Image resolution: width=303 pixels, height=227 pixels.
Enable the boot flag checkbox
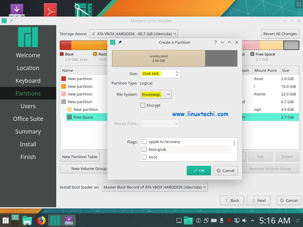(x=144, y=157)
